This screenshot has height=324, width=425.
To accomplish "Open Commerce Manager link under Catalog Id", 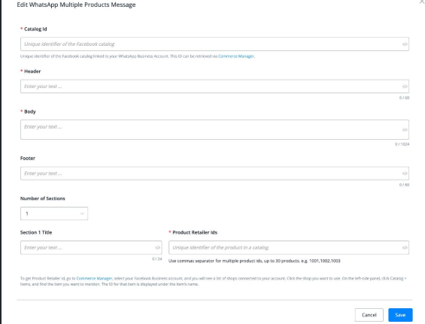I will 235,56.
